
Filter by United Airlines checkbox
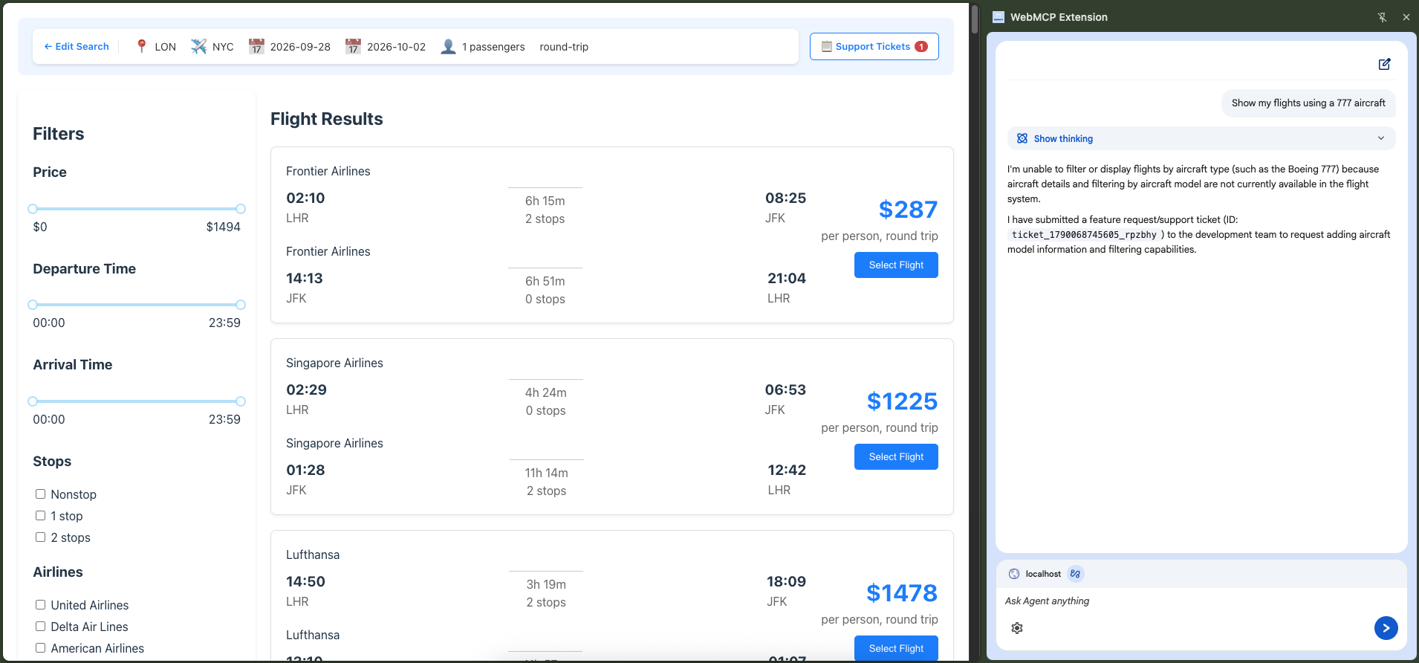click(x=41, y=605)
